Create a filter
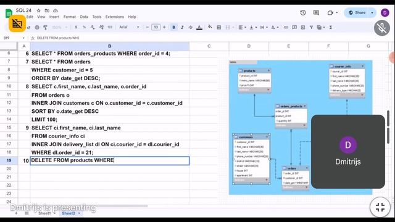 [x=311, y=27]
